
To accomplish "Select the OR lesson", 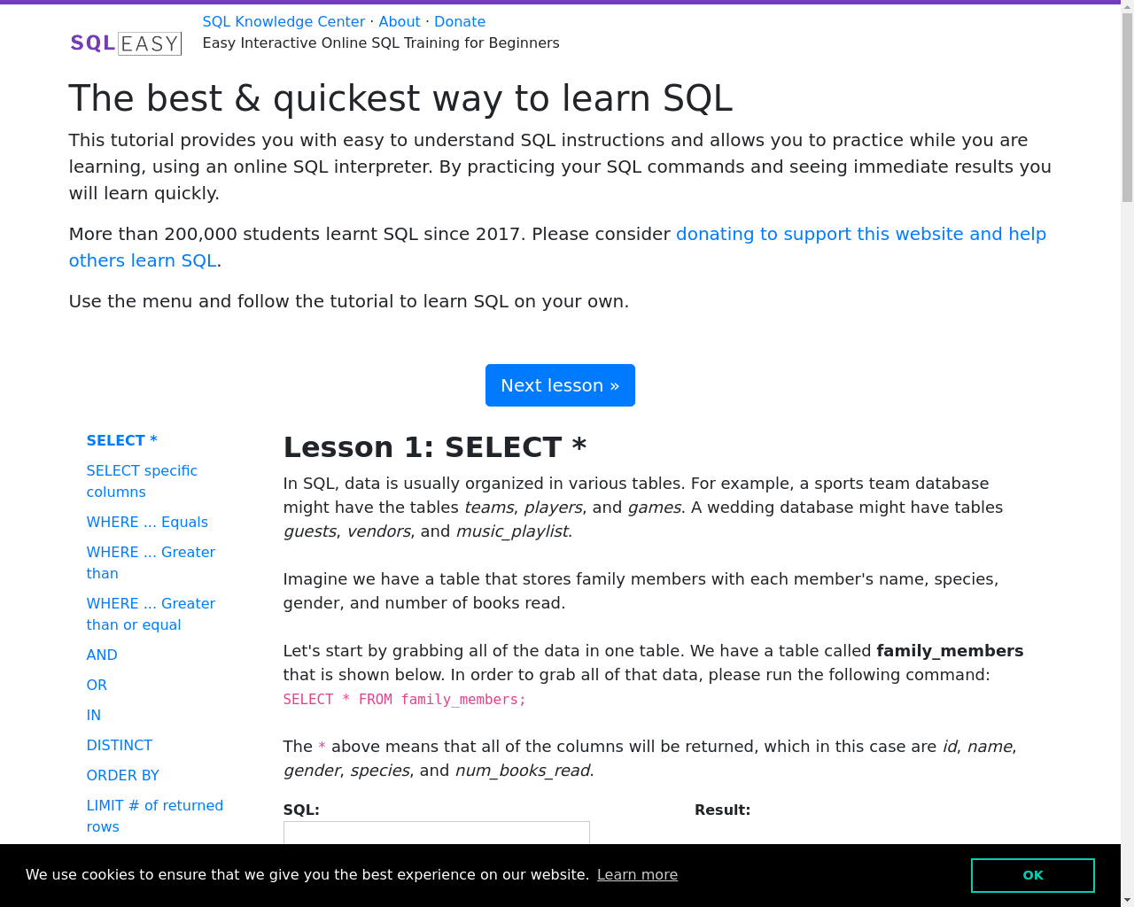I will pos(97,685).
